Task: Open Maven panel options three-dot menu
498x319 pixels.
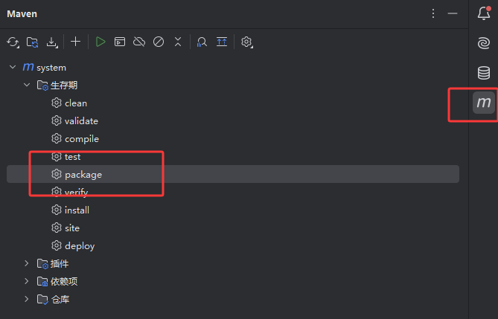Action: click(433, 13)
